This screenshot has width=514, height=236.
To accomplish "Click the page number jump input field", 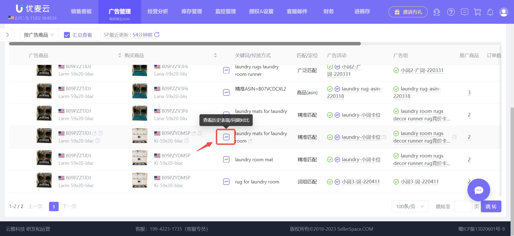I will click(x=463, y=206).
